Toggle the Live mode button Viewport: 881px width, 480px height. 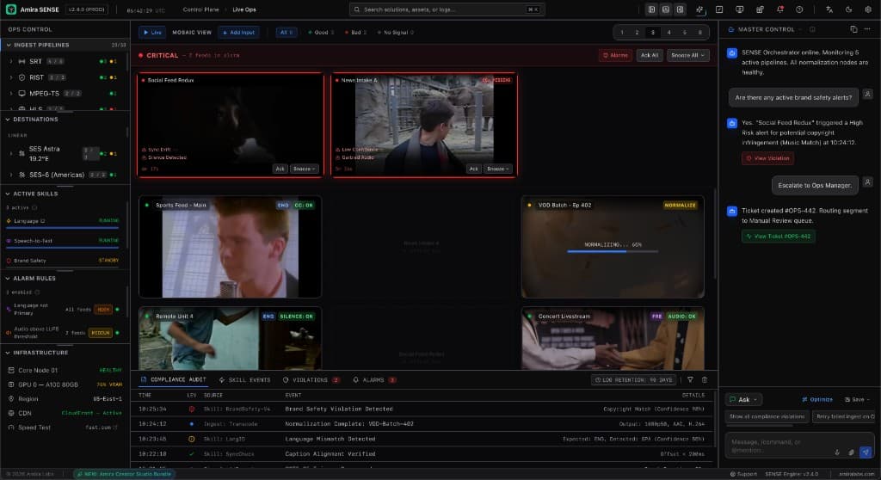(152, 33)
